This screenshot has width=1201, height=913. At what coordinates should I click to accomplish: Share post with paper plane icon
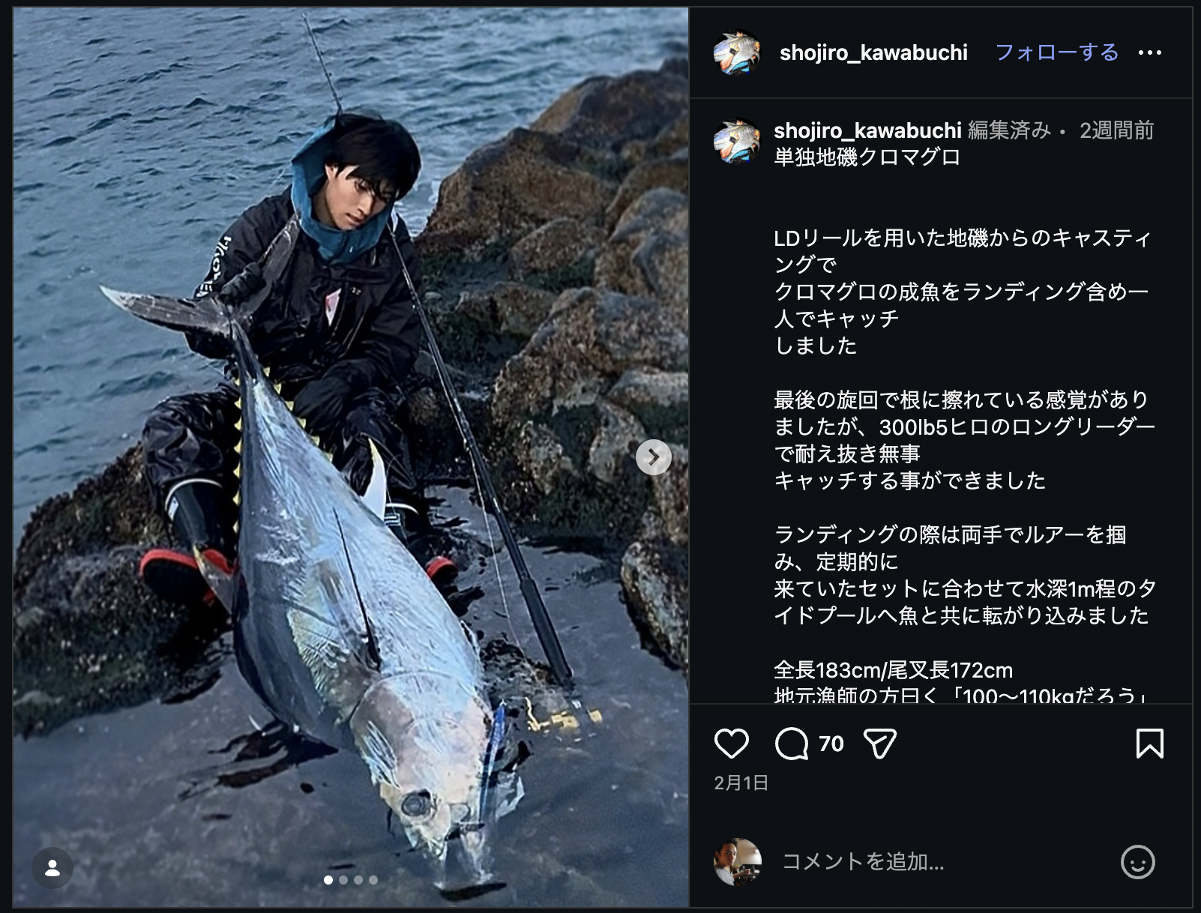[x=880, y=744]
